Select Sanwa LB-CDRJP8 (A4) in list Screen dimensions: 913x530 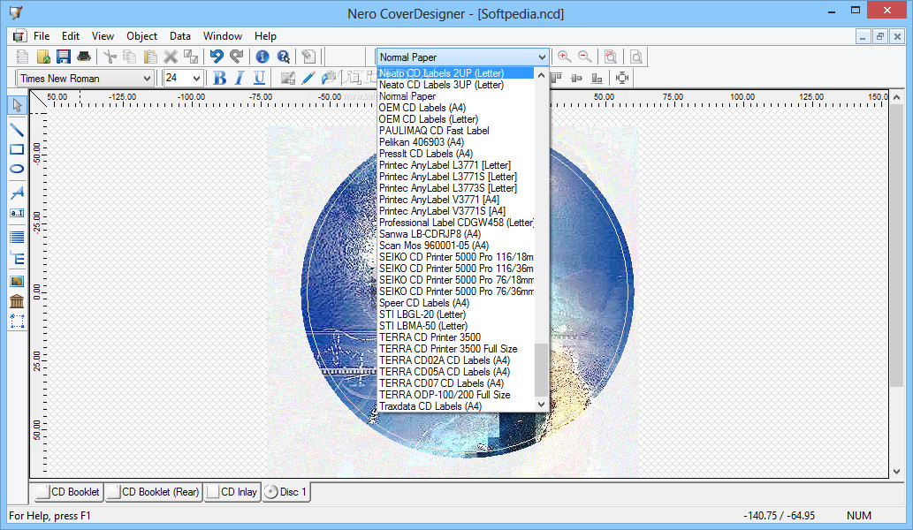pos(455,234)
